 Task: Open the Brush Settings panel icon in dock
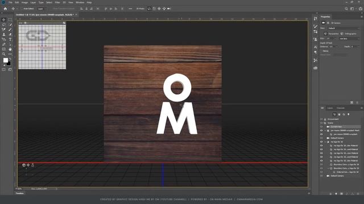click(x=315, y=26)
